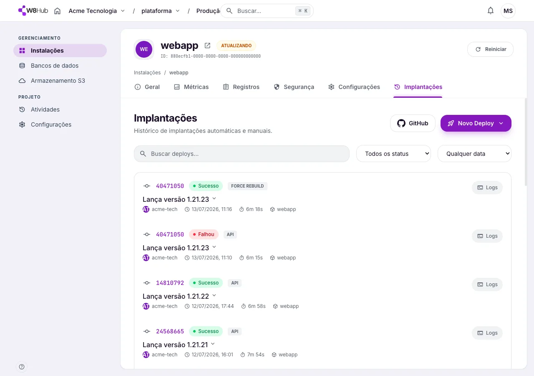This screenshot has height=376, width=534.
Task: Open the notifications bell
Action: click(491, 11)
